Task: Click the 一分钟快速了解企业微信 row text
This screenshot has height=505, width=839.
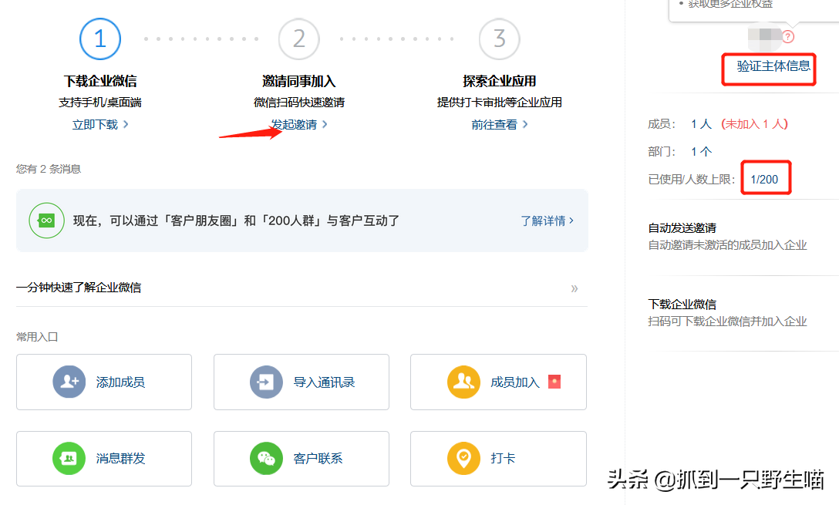Action: pyautogui.click(x=79, y=288)
